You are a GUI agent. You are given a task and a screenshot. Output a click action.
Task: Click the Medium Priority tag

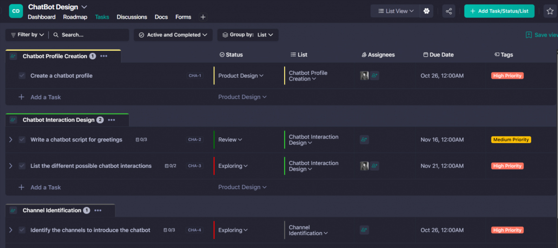(x=511, y=139)
